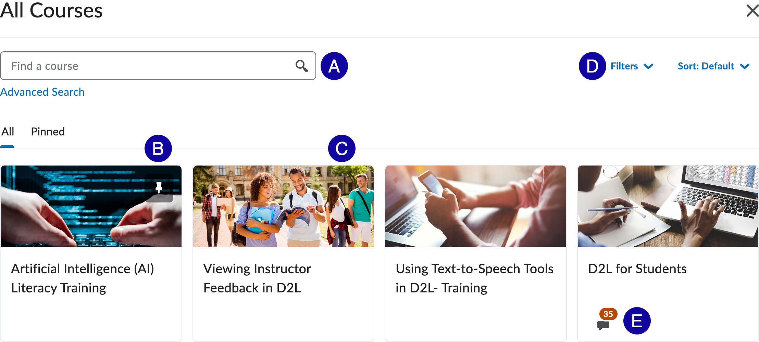Click the laptop typing notebook thumbnail

coord(668,206)
